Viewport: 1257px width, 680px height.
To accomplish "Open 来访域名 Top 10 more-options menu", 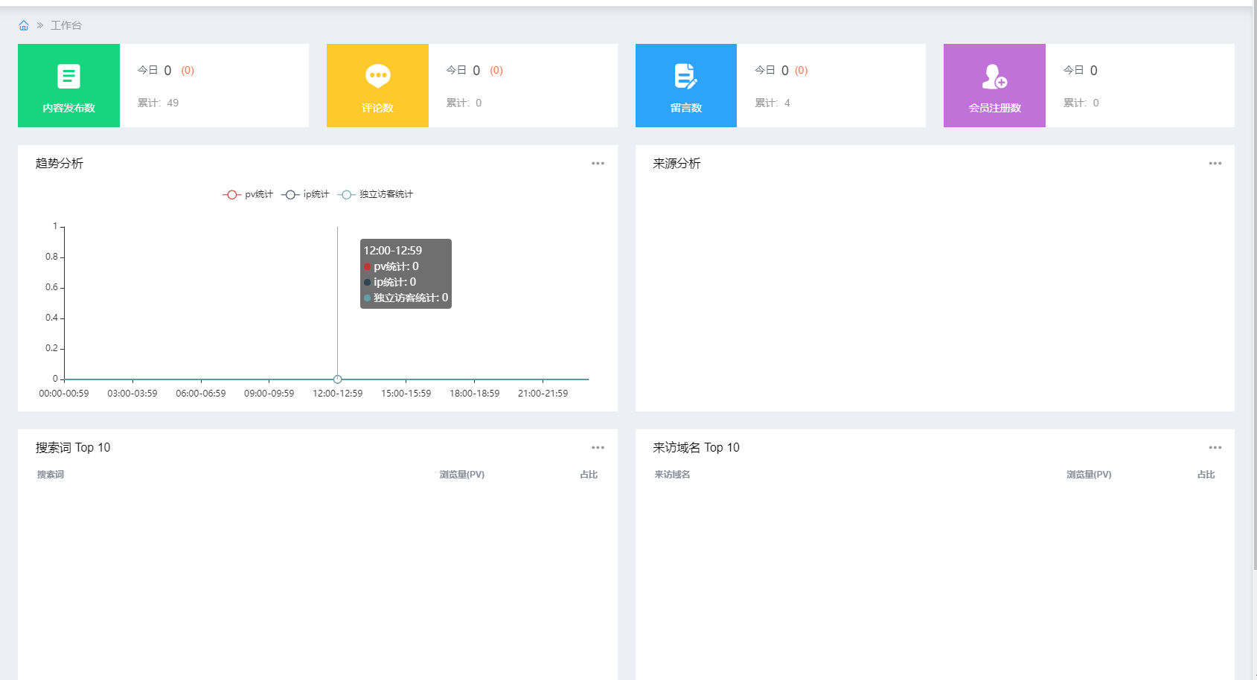I will coord(1215,448).
